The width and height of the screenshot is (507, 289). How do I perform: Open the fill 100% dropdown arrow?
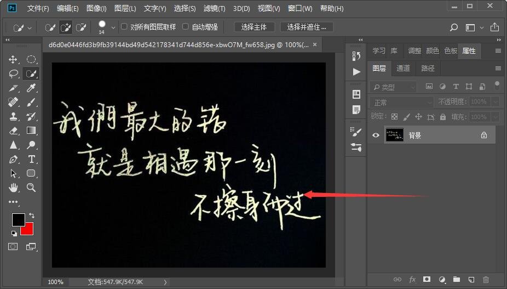(x=496, y=117)
